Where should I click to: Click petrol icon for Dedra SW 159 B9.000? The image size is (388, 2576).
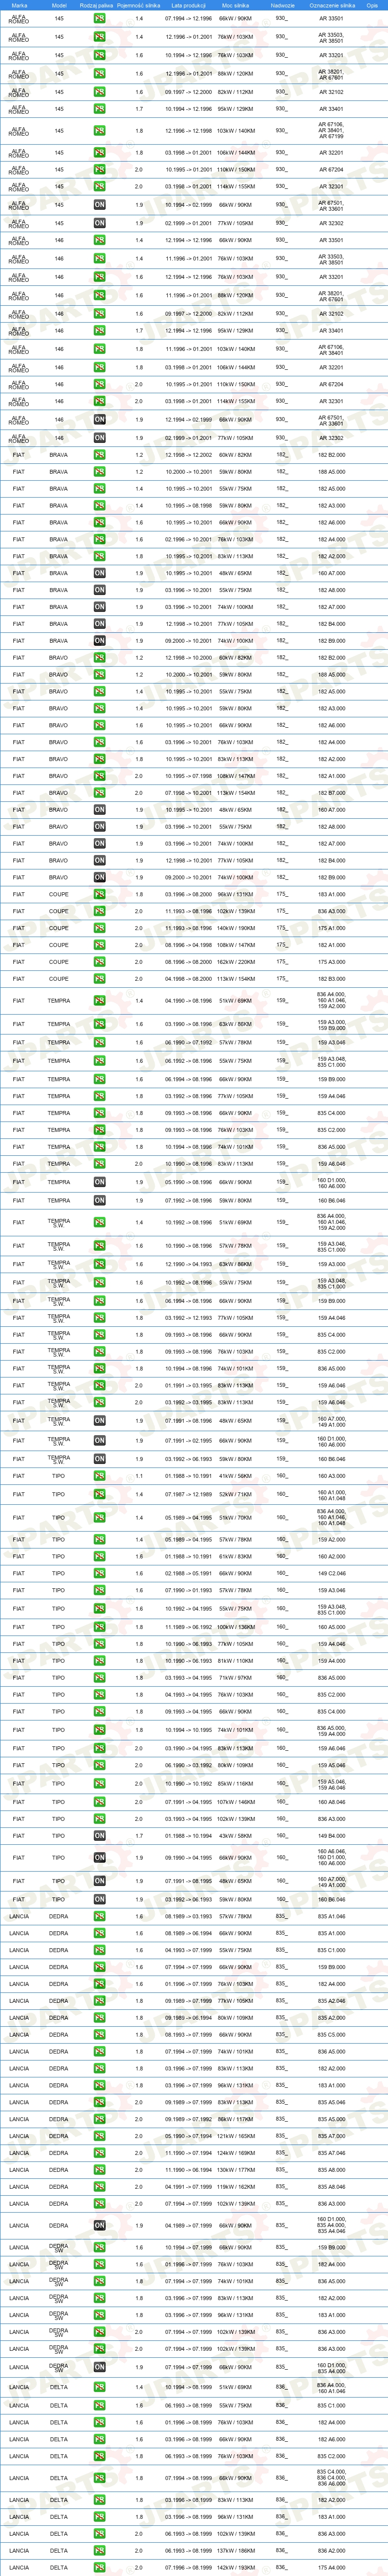point(100,2248)
